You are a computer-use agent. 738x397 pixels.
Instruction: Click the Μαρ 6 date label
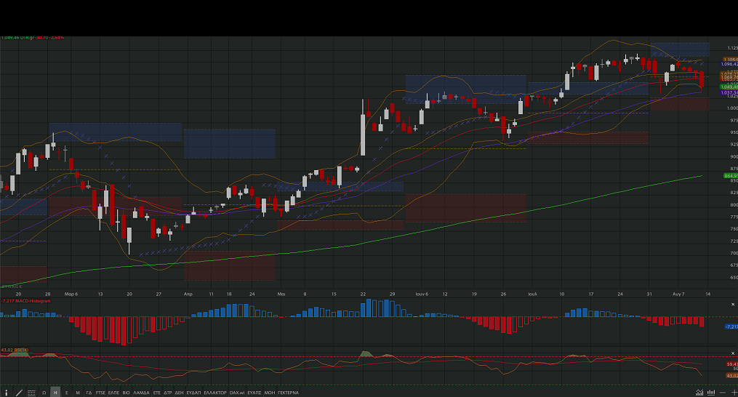(x=71, y=294)
